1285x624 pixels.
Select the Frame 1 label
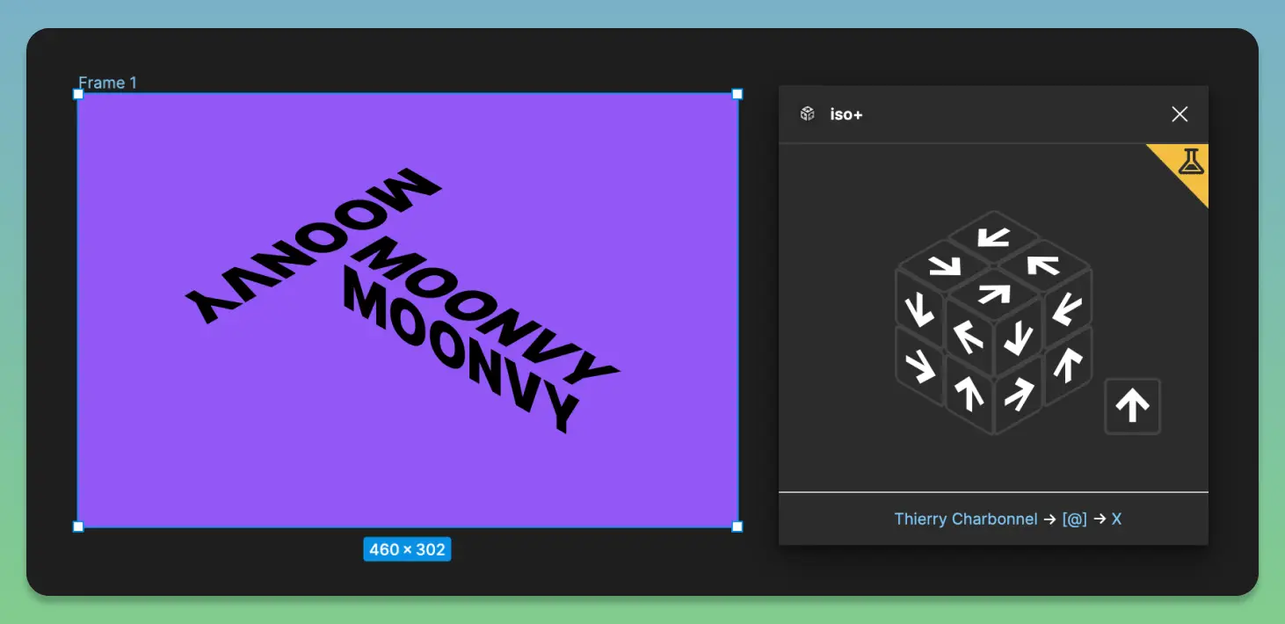[107, 83]
